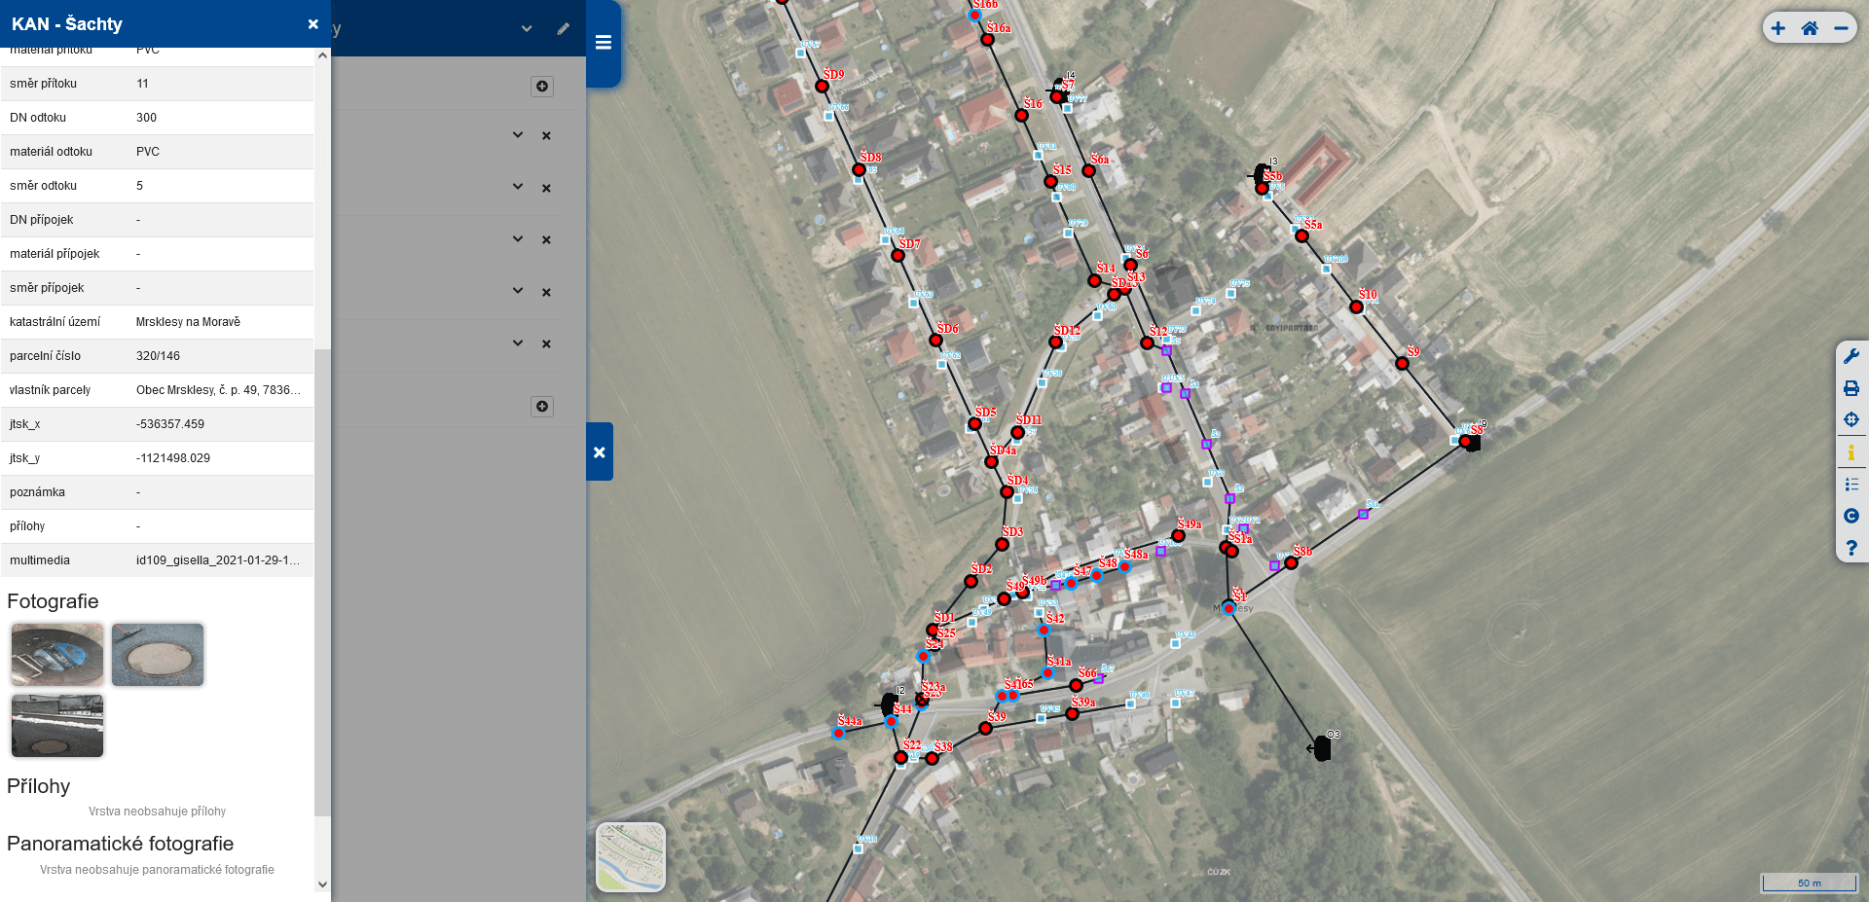Click the pencil edit icon
The width and height of the screenshot is (1869, 902).
tap(563, 29)
